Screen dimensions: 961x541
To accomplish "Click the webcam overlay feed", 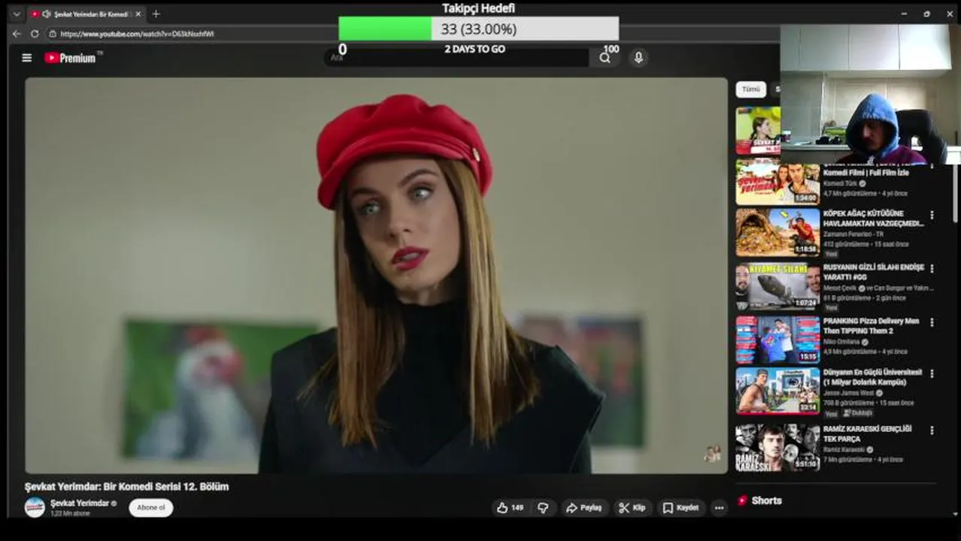I will click(870, 94).
